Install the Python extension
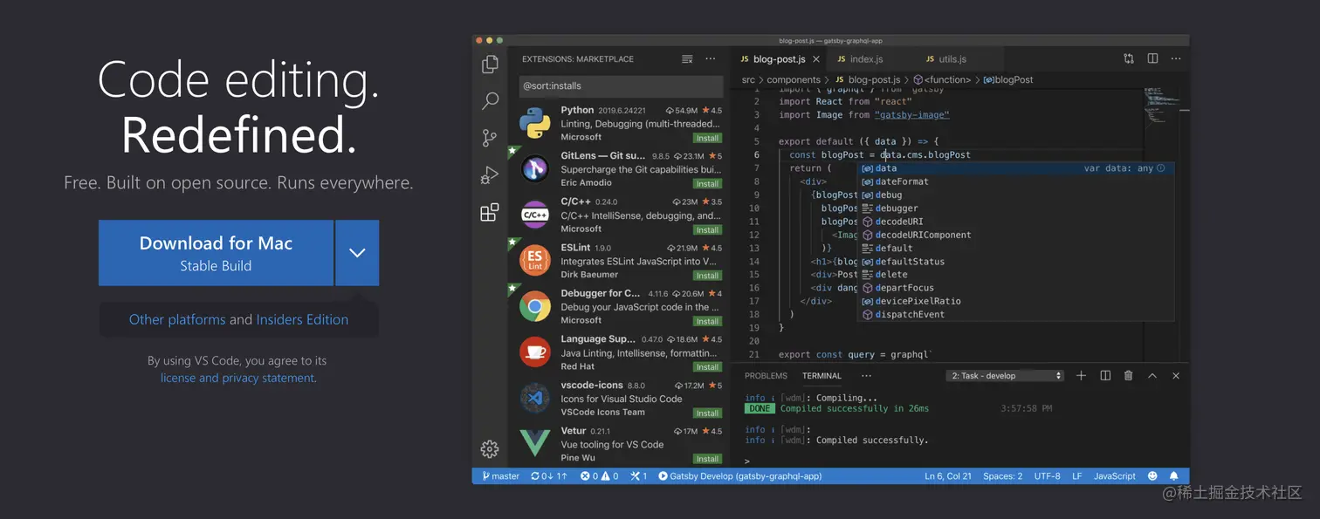This screenshot has height=519, width=1320. (707, 138)
